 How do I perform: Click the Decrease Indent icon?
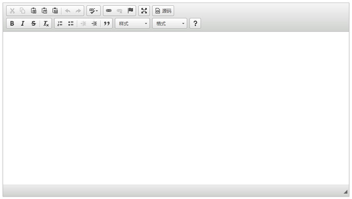click(x=83, y=23)
